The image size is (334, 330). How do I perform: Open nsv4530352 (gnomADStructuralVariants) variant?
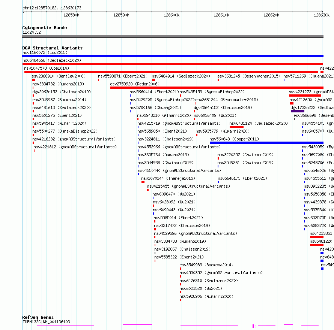[221, 273]
